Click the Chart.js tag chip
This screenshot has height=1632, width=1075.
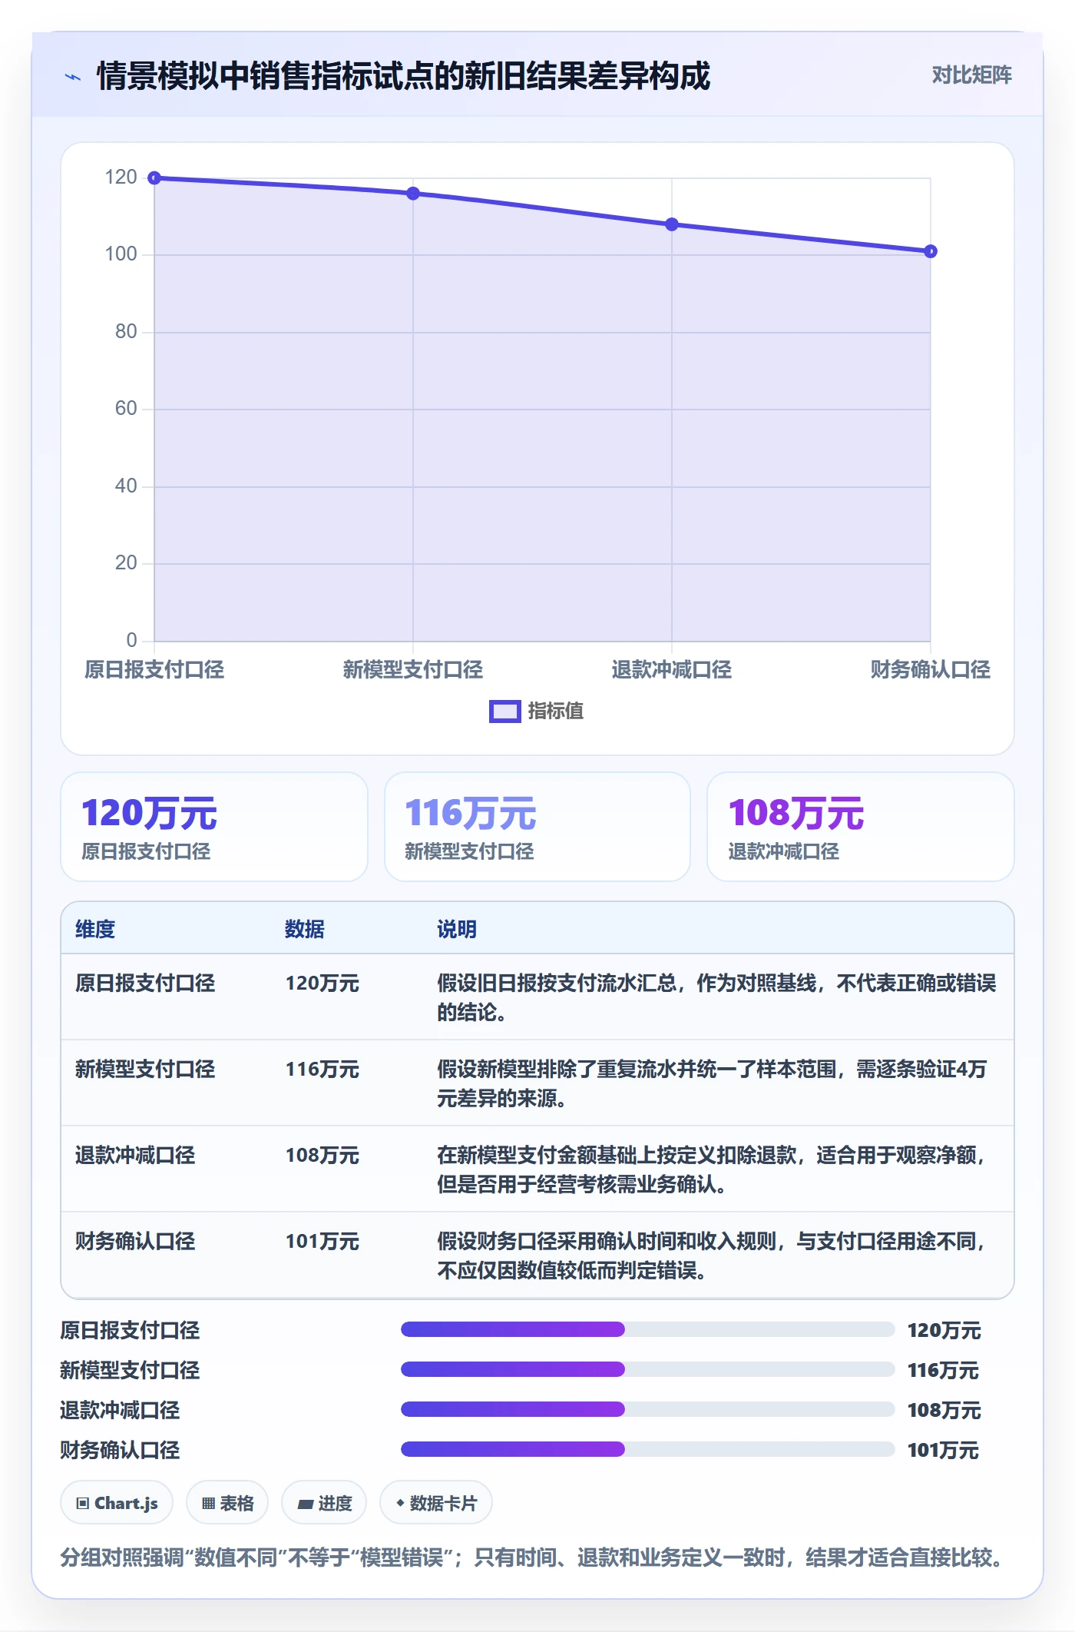tap(117, 1503)
